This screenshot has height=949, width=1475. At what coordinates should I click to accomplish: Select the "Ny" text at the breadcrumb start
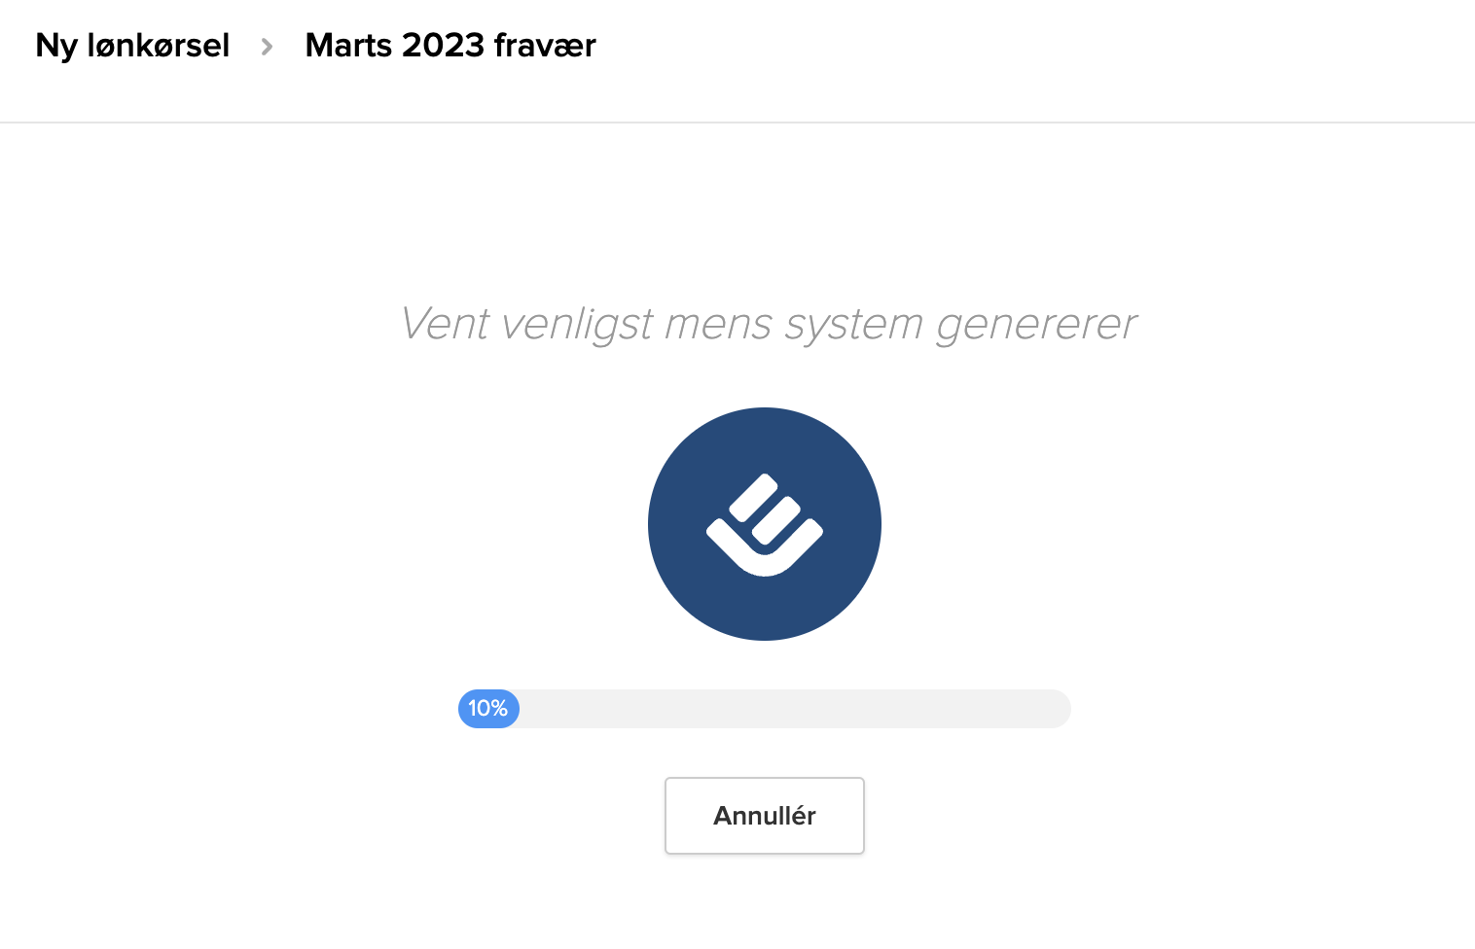56,47
